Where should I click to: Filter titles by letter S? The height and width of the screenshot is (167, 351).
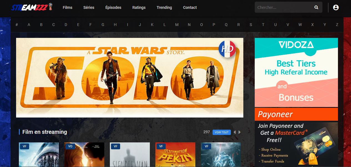[x=251, y=25]
